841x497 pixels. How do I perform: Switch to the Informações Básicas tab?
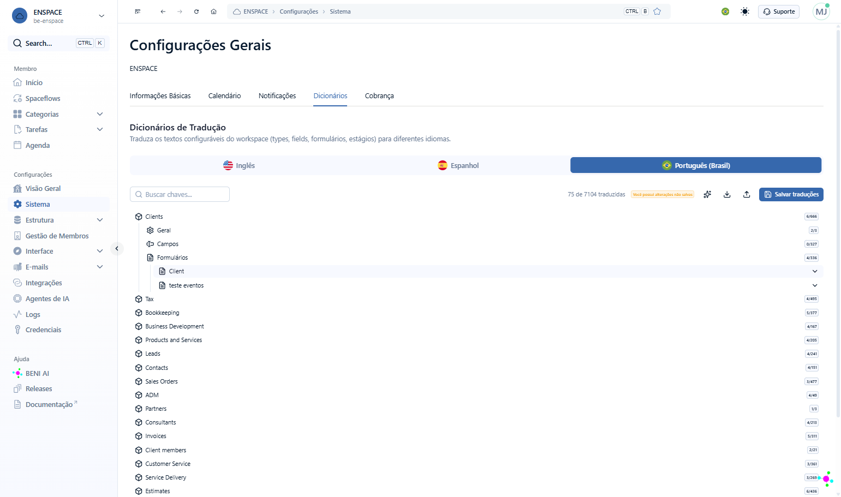(x=160, y=96)
